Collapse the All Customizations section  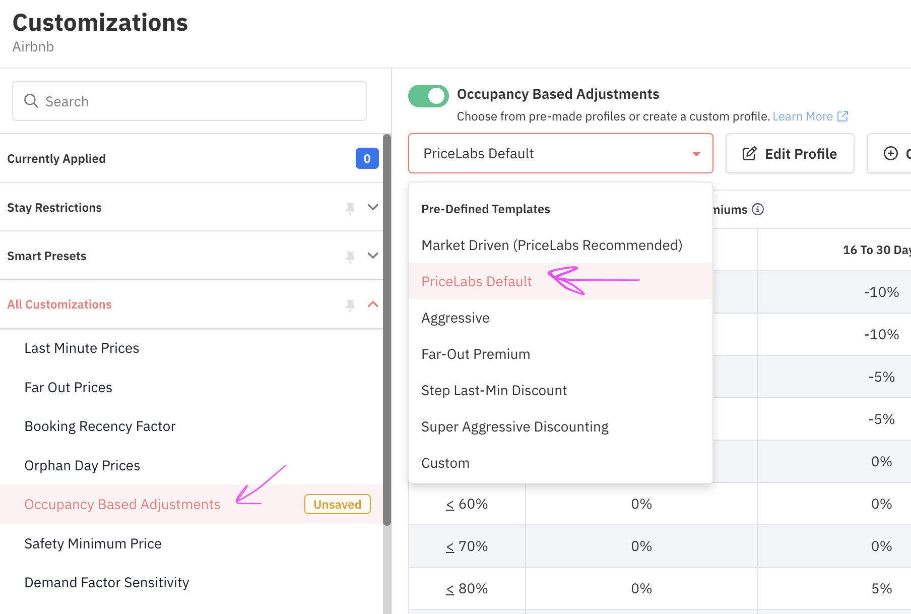(x=373, y=304)
